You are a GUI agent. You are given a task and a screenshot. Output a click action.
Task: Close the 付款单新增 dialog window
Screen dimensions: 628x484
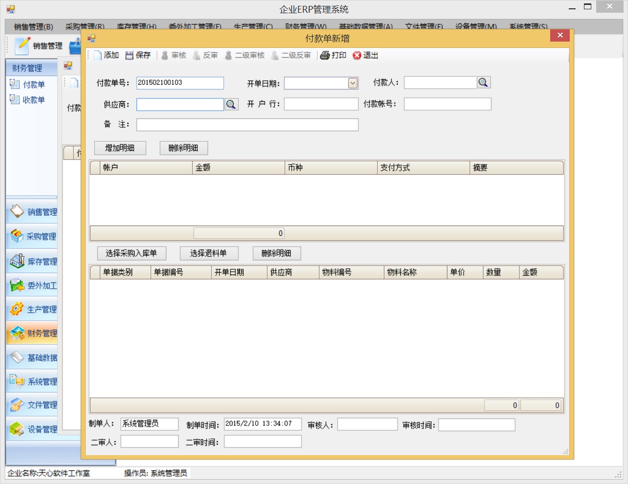[x=560, y=35]
